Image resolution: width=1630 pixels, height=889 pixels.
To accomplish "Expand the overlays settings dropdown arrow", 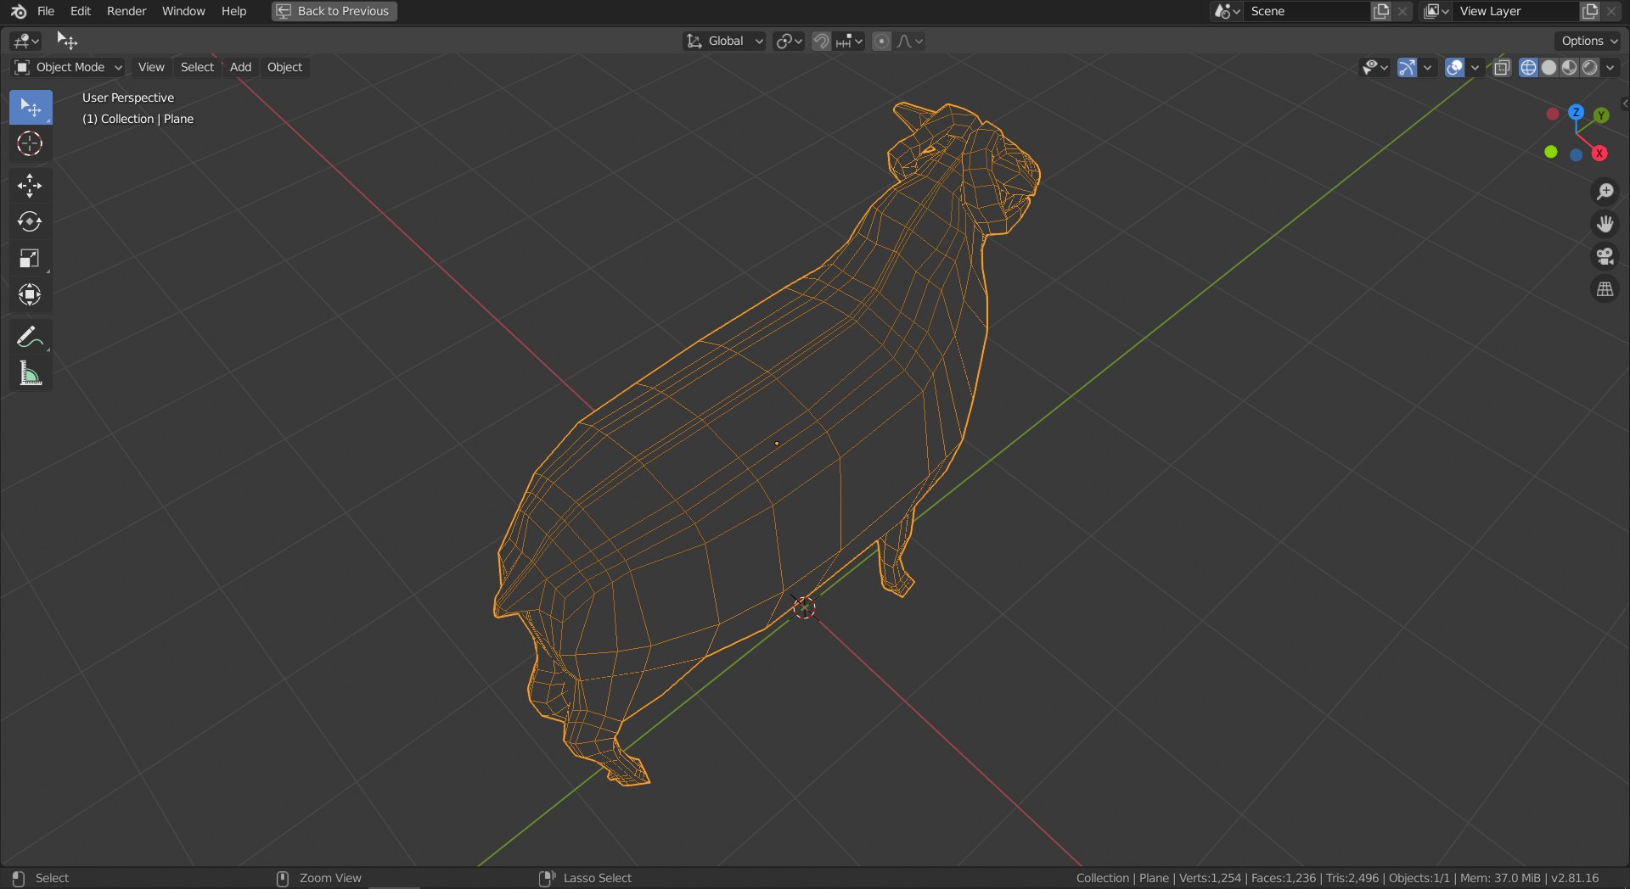I will click(1475, 67).
